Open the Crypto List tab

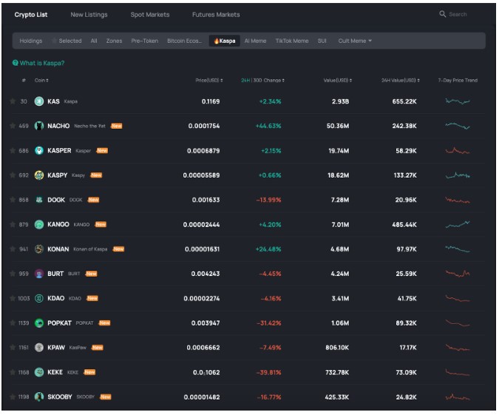click(31, 15)
